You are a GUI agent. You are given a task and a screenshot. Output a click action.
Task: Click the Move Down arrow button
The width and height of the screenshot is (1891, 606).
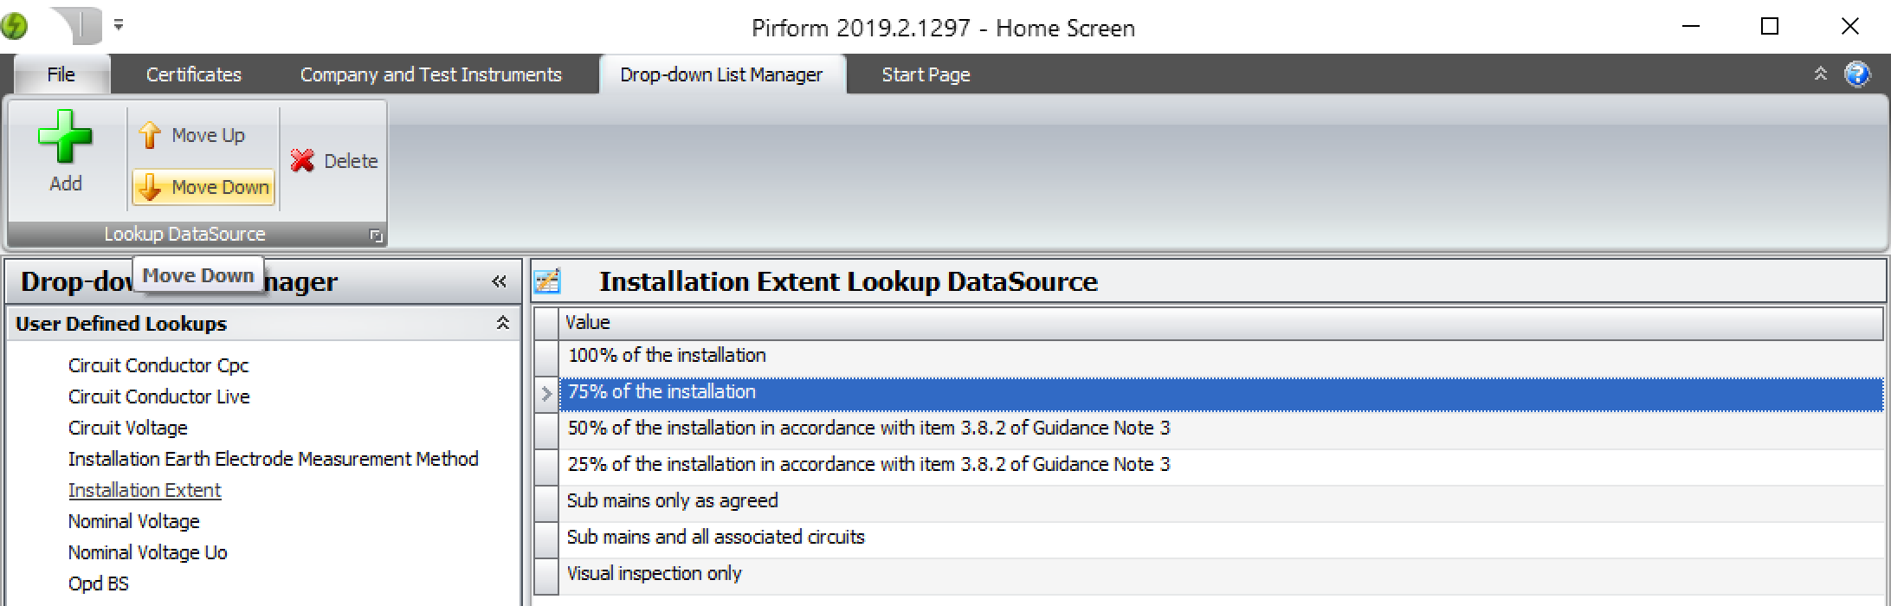pos(203,187)
